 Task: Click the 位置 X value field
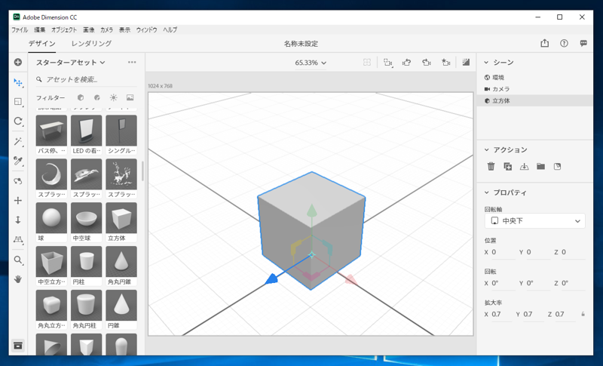(503, 253)
